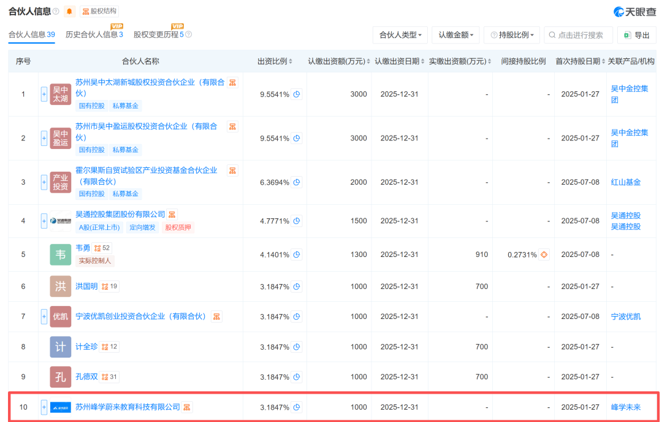Viewport: 662px width, 422px height.
Task: Open the 认缴金额 filter dropdown
Action: pos(455,35)
